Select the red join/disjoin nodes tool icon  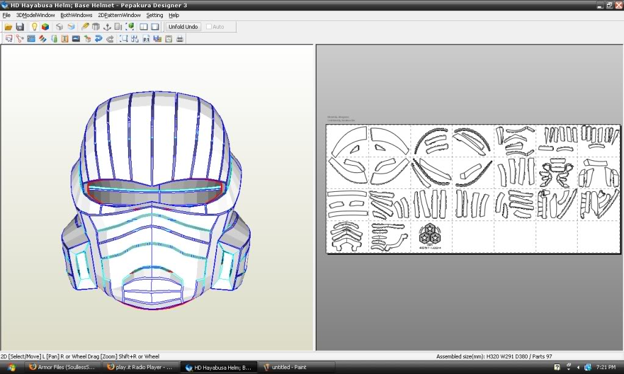[x=20, y=38]
